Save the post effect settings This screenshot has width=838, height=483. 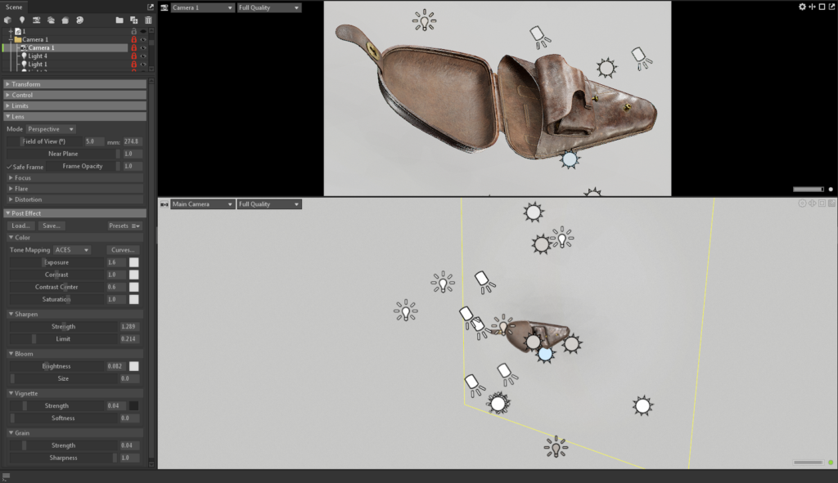click(51, 226)
